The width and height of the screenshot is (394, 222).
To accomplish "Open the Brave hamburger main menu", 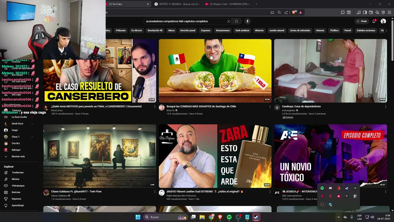I will 389,12.
